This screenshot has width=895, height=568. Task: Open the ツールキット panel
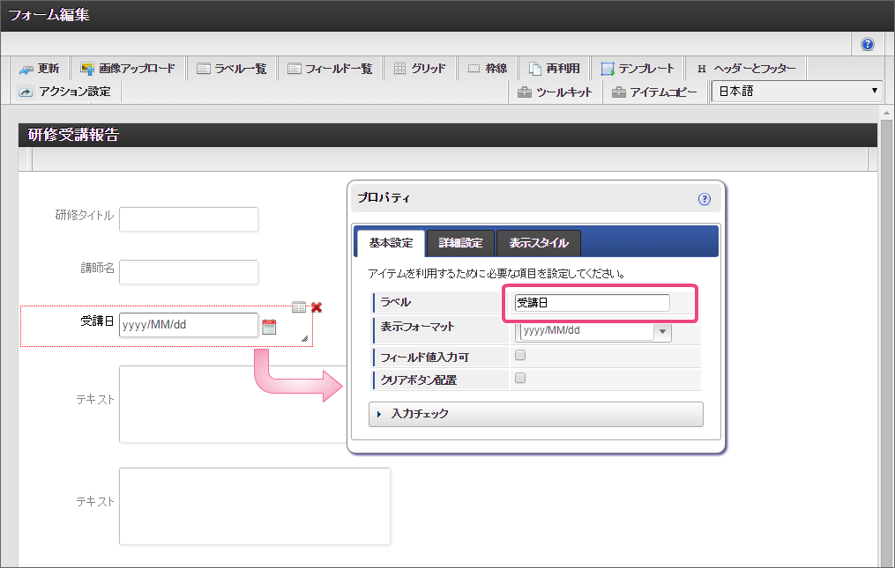point(555,92)
